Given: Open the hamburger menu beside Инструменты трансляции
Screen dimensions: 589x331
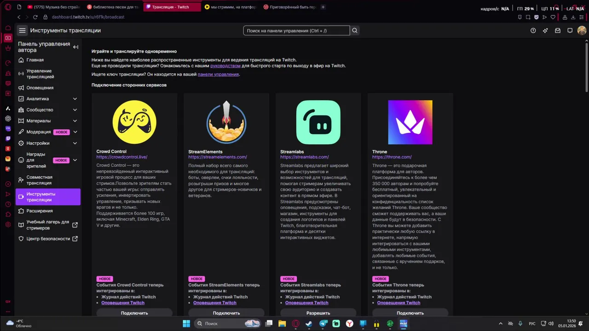Looking at the screenshot, I should pos(22,30).
